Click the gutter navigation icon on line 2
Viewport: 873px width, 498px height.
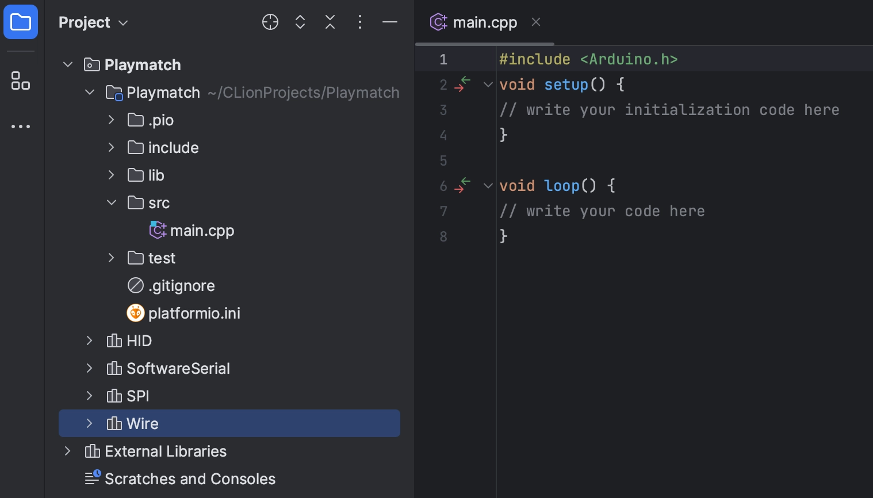[x=462, y=84]
